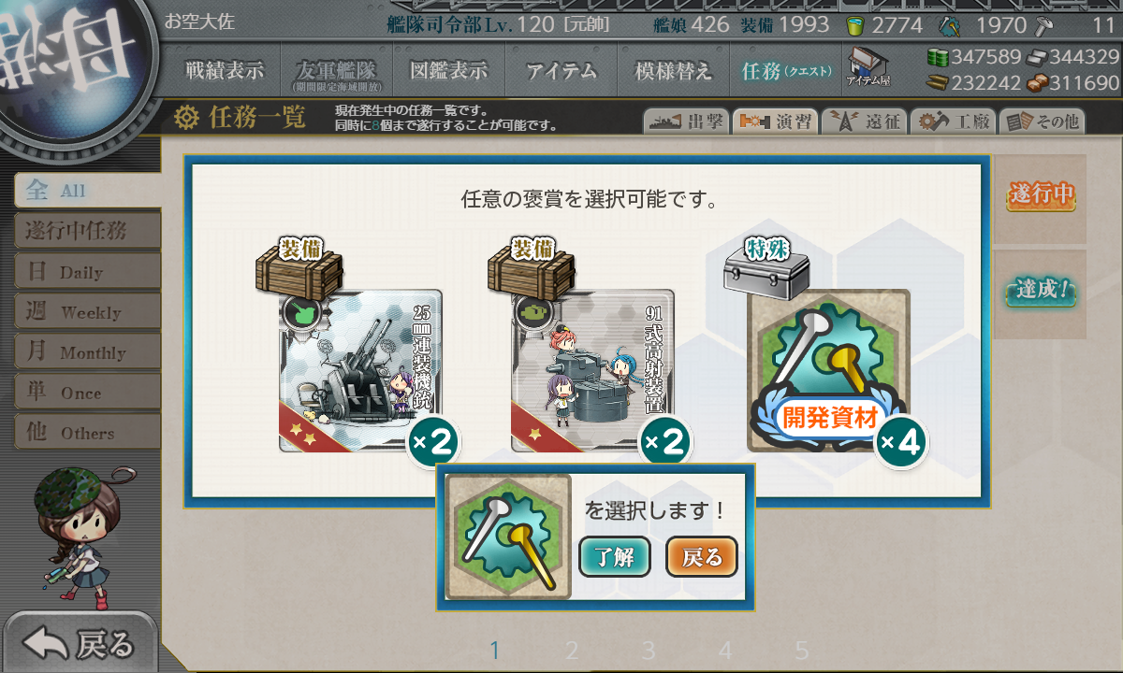
Task: Select the 91式高射装置 equipment reward card
Action: click(592, 370)
